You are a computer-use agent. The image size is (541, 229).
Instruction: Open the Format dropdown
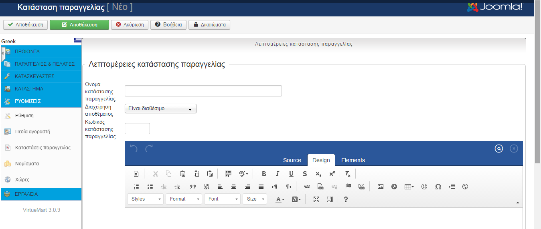coord(184,199)
